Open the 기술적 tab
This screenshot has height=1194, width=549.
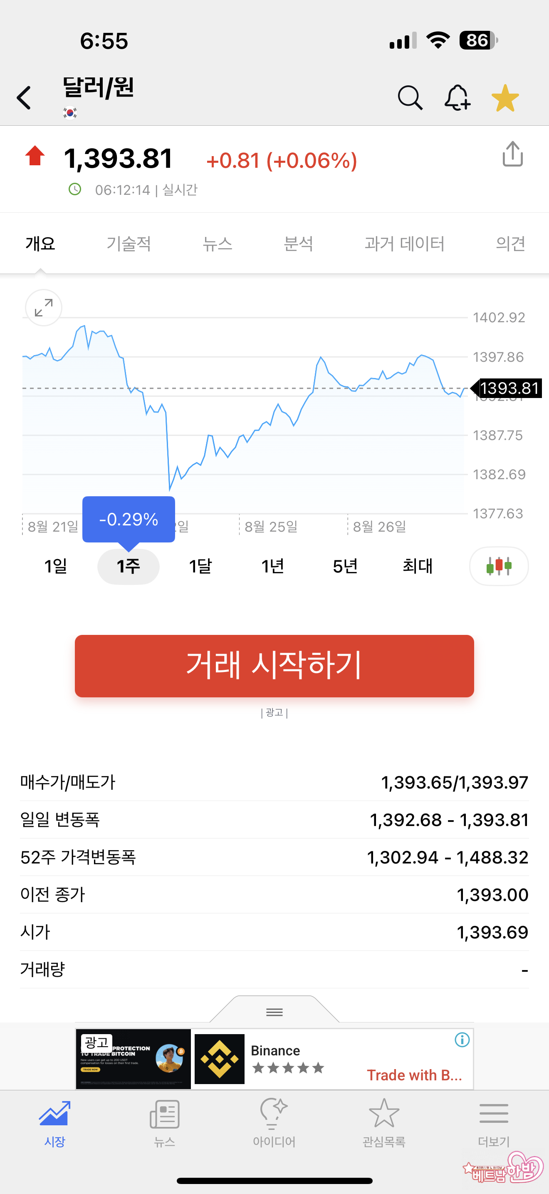129,244
